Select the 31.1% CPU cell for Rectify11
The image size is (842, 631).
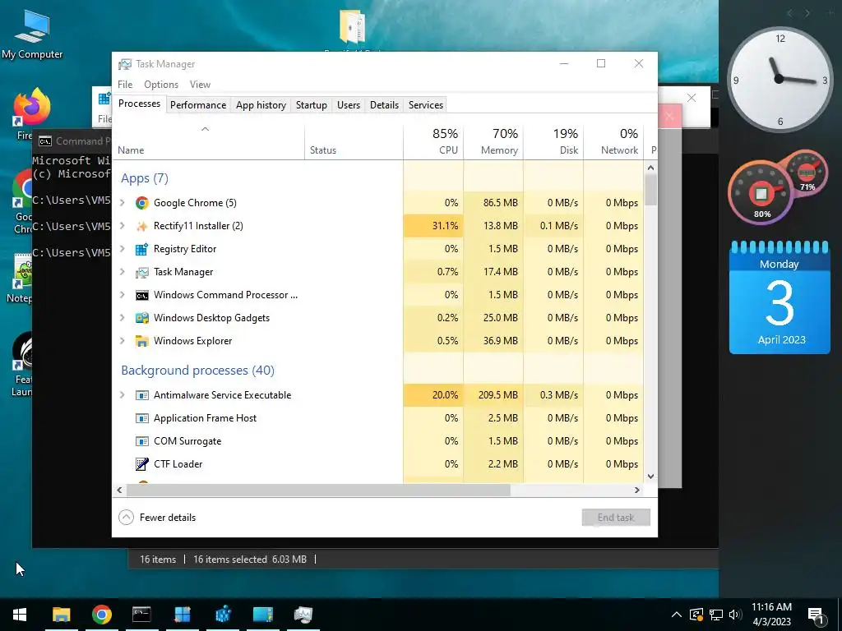(x=433, y=226)
